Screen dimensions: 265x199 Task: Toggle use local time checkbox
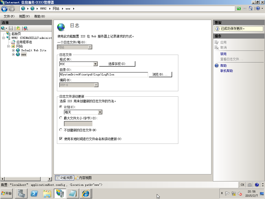(x=61, y=139)
